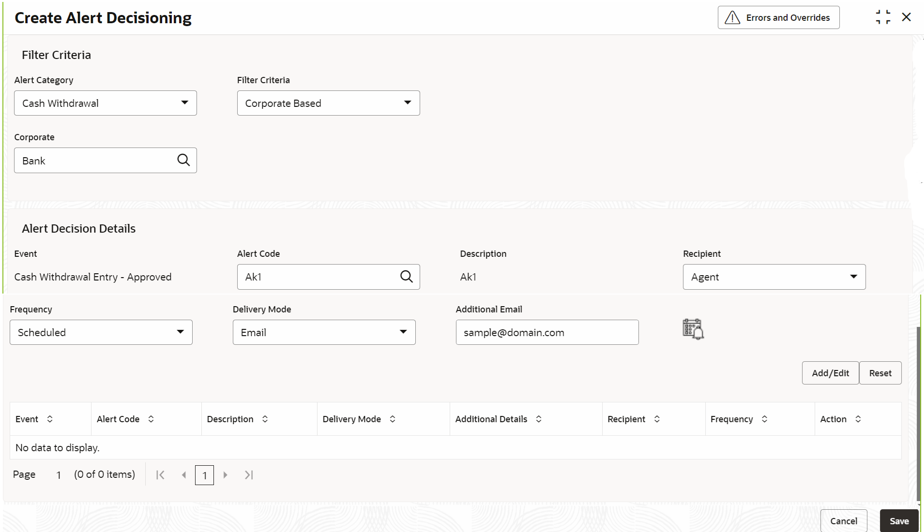
Task: Click the page number 1 box
Action: click(204, 475)
